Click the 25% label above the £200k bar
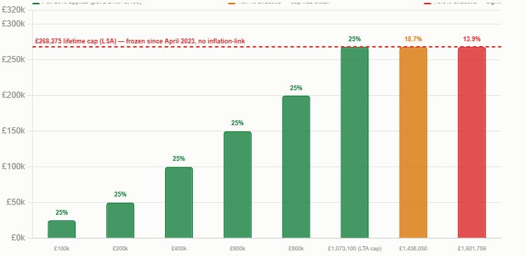Screen dimensions: 525x256 click(x=120, y=194)
